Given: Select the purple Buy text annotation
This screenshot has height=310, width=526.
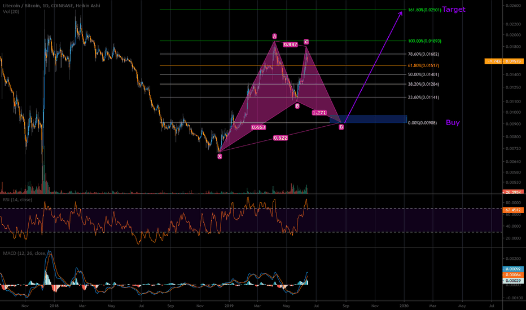Looking at the screenshot, I should (x=453, y=123).
